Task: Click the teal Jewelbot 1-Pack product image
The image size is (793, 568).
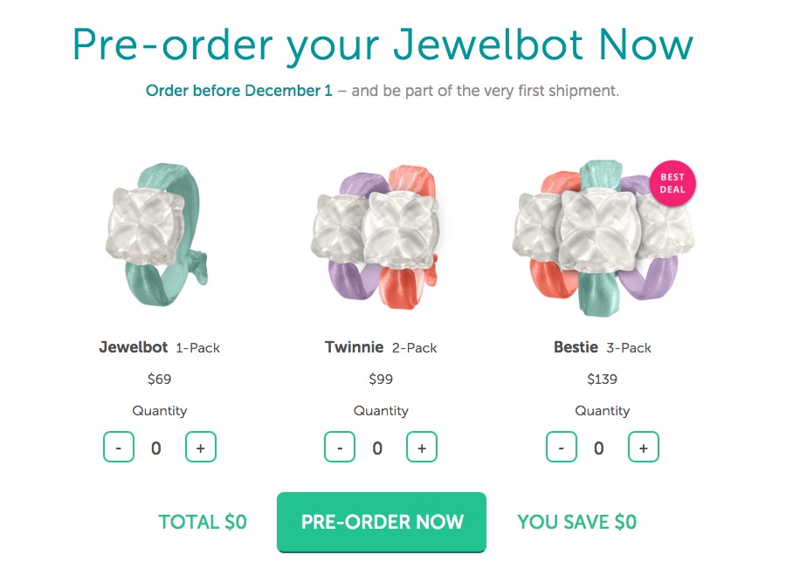Action: [x=155, y=232]
